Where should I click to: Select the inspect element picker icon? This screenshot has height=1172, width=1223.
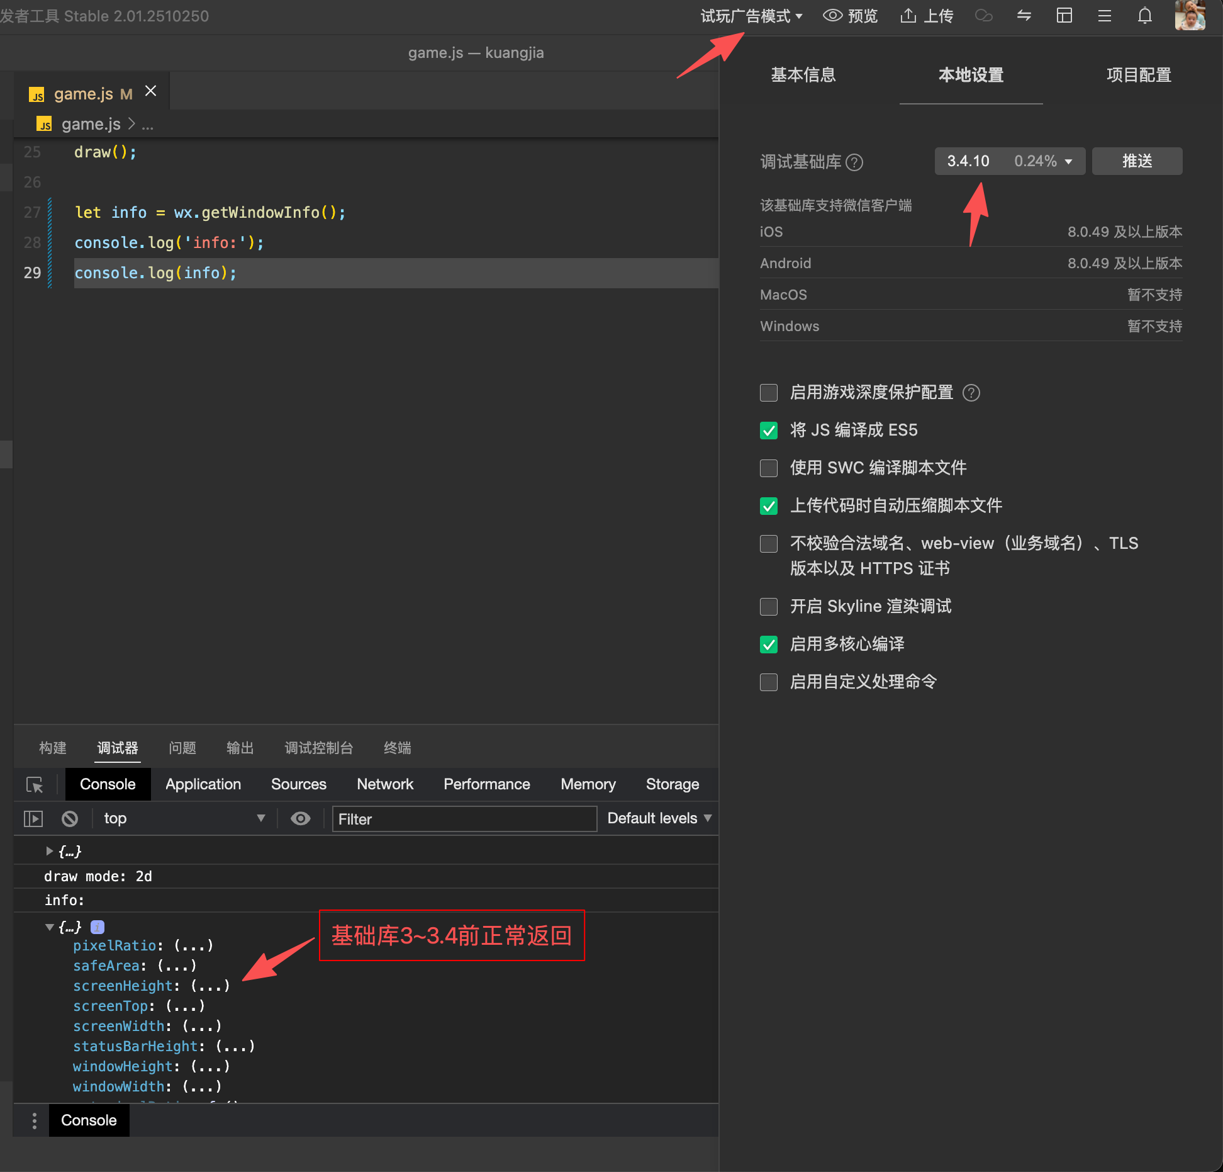(x=35, y=784)
